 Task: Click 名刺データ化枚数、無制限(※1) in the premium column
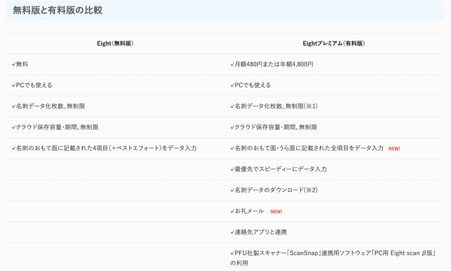pos(274,106)
